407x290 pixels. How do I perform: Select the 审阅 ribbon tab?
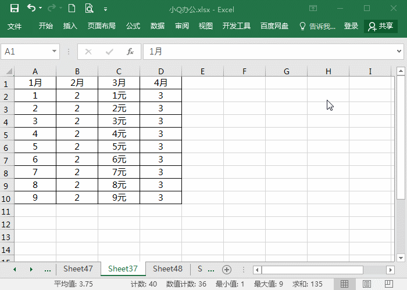[181, 26]
